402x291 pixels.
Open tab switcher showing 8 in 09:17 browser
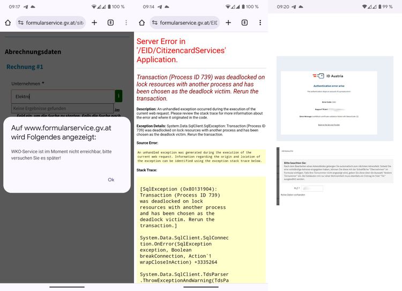pyautogui.click(x=110, y=23)
